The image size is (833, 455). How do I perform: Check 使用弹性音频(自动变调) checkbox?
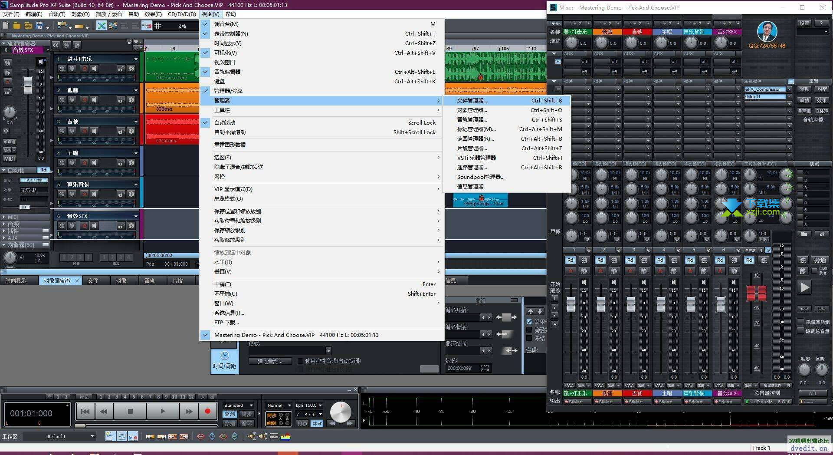[x=300, y=361]
